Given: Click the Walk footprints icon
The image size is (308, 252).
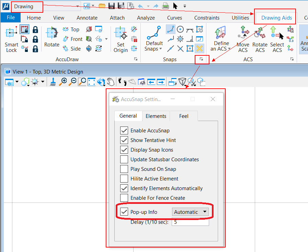Looking at the screenshot, I should point(122,81).
